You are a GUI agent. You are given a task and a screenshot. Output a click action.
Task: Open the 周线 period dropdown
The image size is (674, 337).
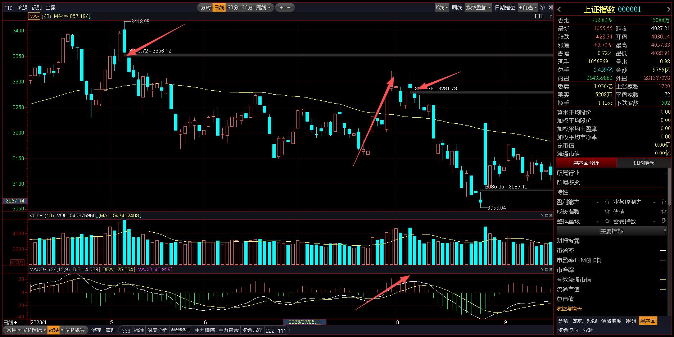(x=263, y=7)
